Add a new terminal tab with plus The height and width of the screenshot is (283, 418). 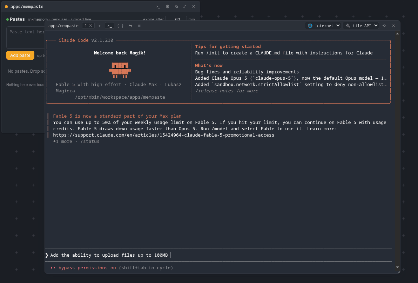coord(100,26)
